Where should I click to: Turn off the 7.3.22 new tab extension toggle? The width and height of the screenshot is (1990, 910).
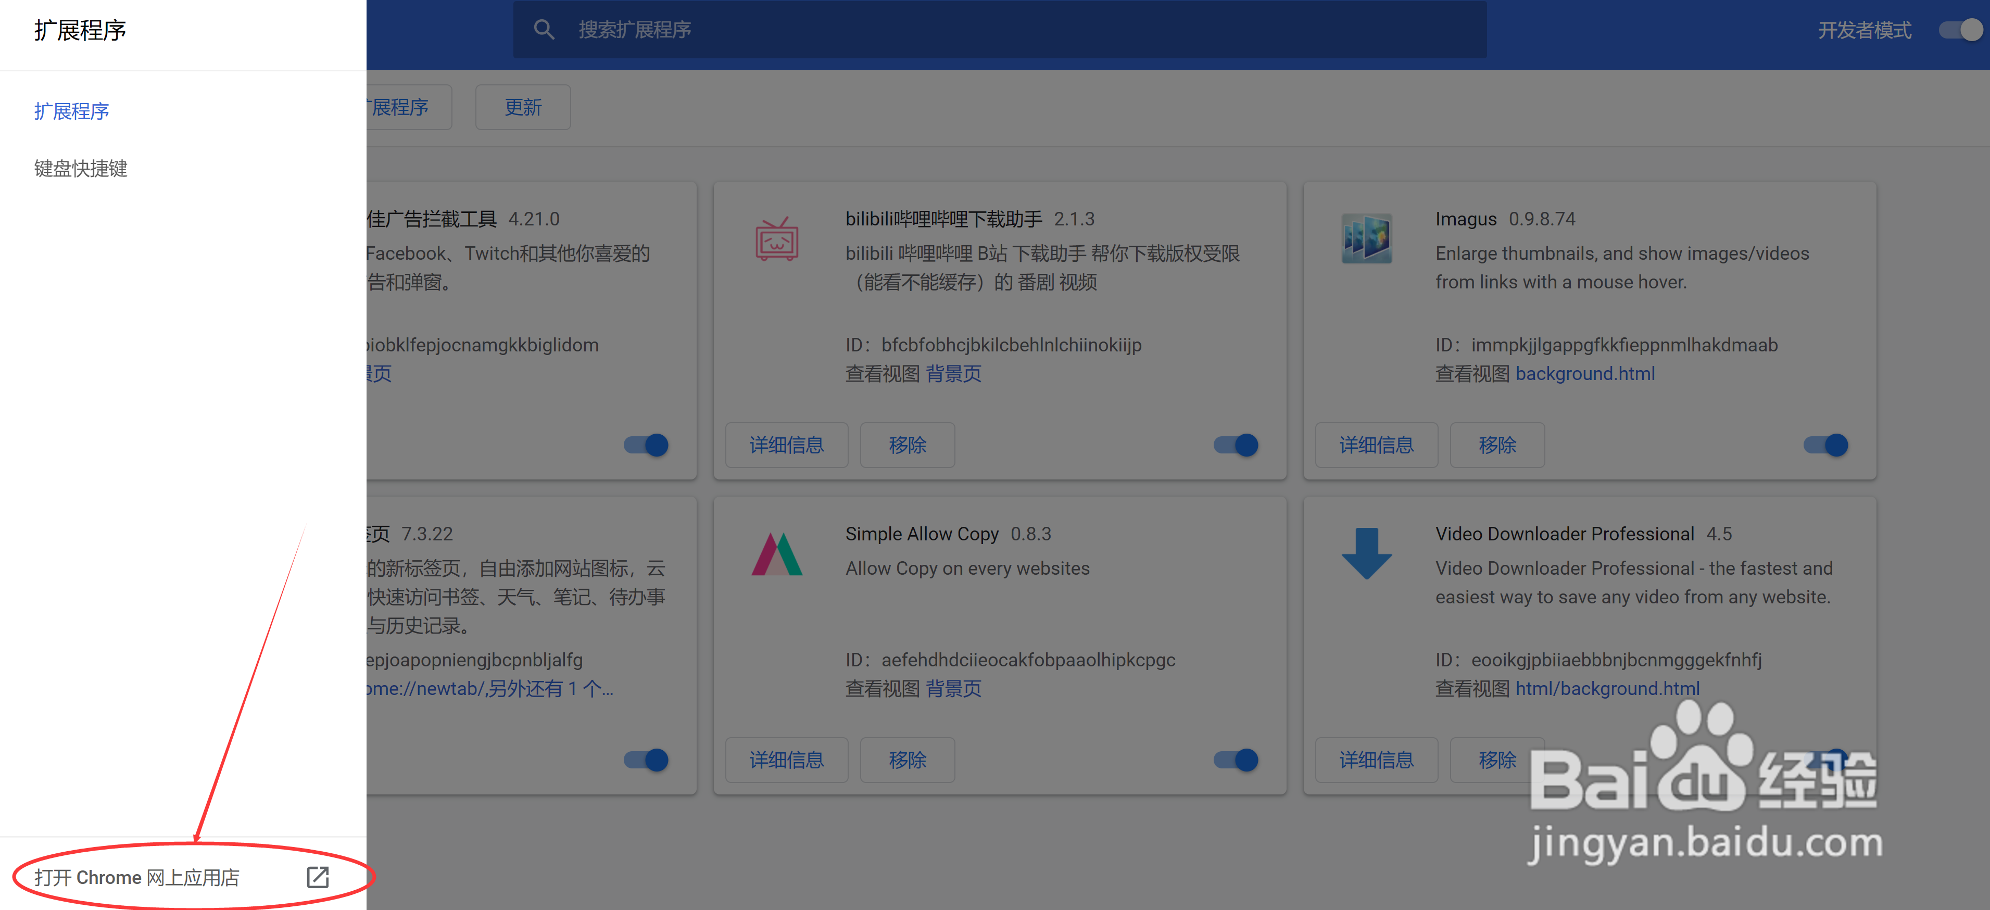(x=646, y=760)
